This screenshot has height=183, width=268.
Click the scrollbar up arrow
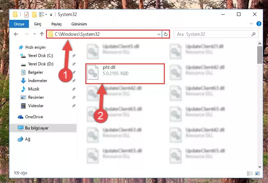coord(260,43)
